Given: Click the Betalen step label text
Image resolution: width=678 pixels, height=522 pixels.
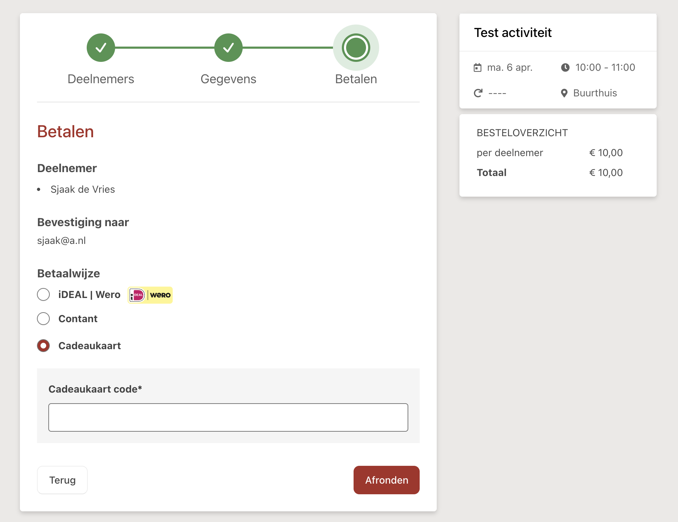Looking at the screenshot, I should coord(356,79).
